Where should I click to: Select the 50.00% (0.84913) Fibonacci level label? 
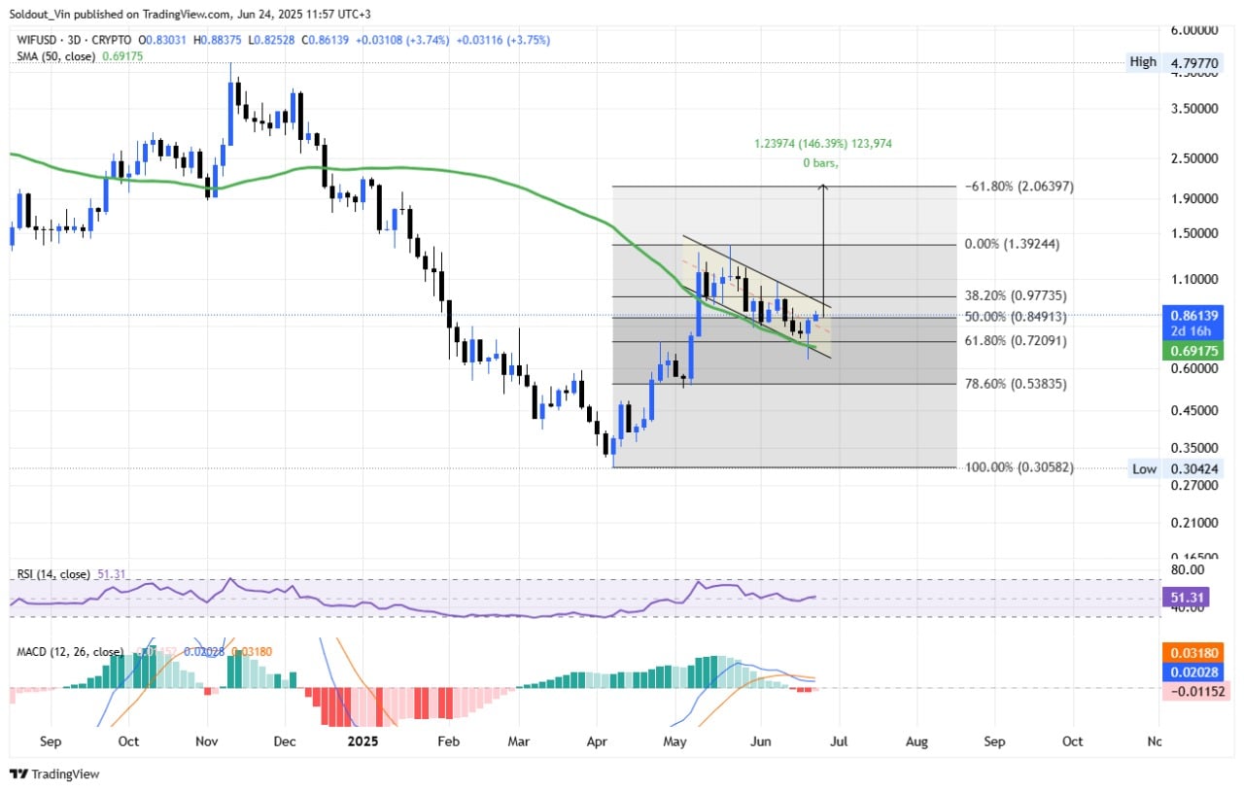pos(1018,317)
